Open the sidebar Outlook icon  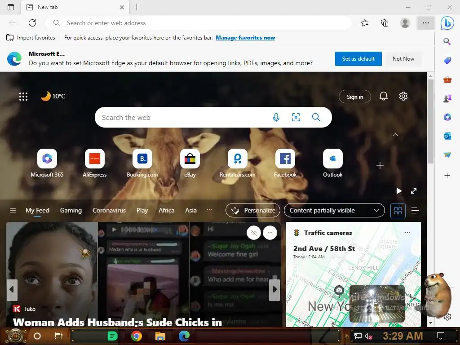(x=447, y=136)
